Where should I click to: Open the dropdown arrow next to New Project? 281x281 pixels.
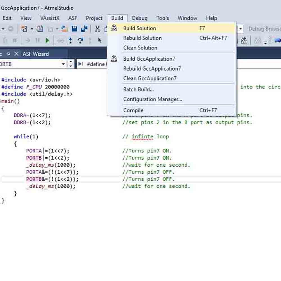(32, 29)
